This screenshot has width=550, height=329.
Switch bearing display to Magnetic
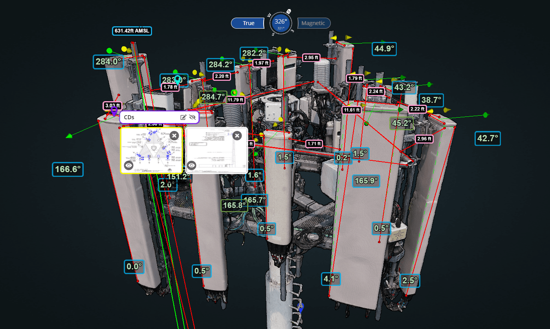click(313, 23)
